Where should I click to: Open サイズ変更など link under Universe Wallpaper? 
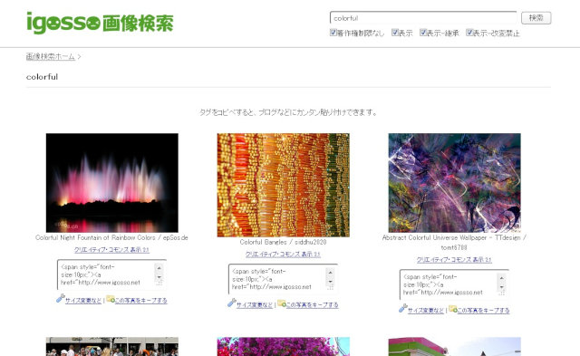click(x=426, y=311)
